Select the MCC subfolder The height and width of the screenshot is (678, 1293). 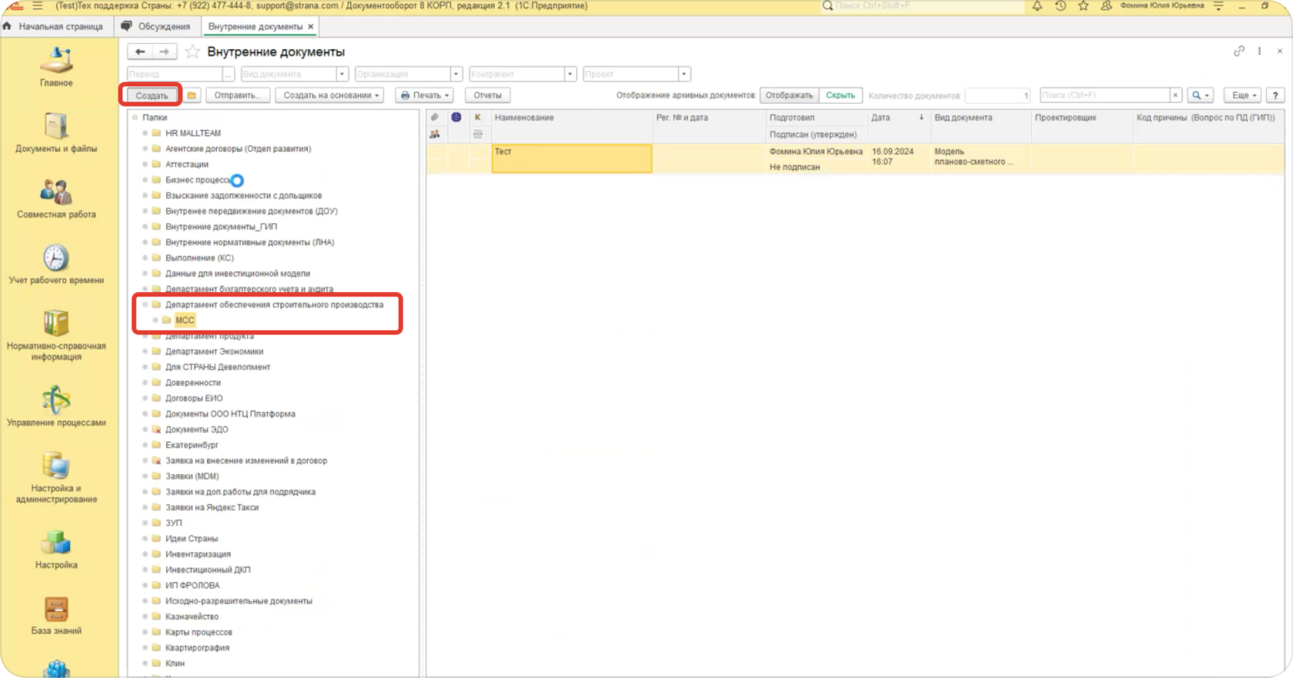pos(185,320)
